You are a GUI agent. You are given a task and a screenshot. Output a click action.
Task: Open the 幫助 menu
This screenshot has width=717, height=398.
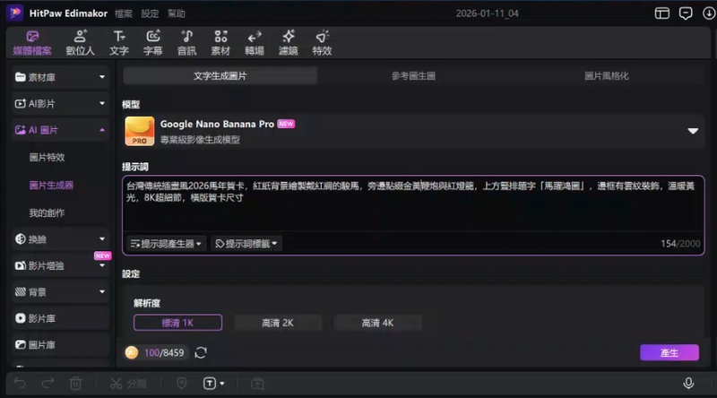click(x=176, y=13)
